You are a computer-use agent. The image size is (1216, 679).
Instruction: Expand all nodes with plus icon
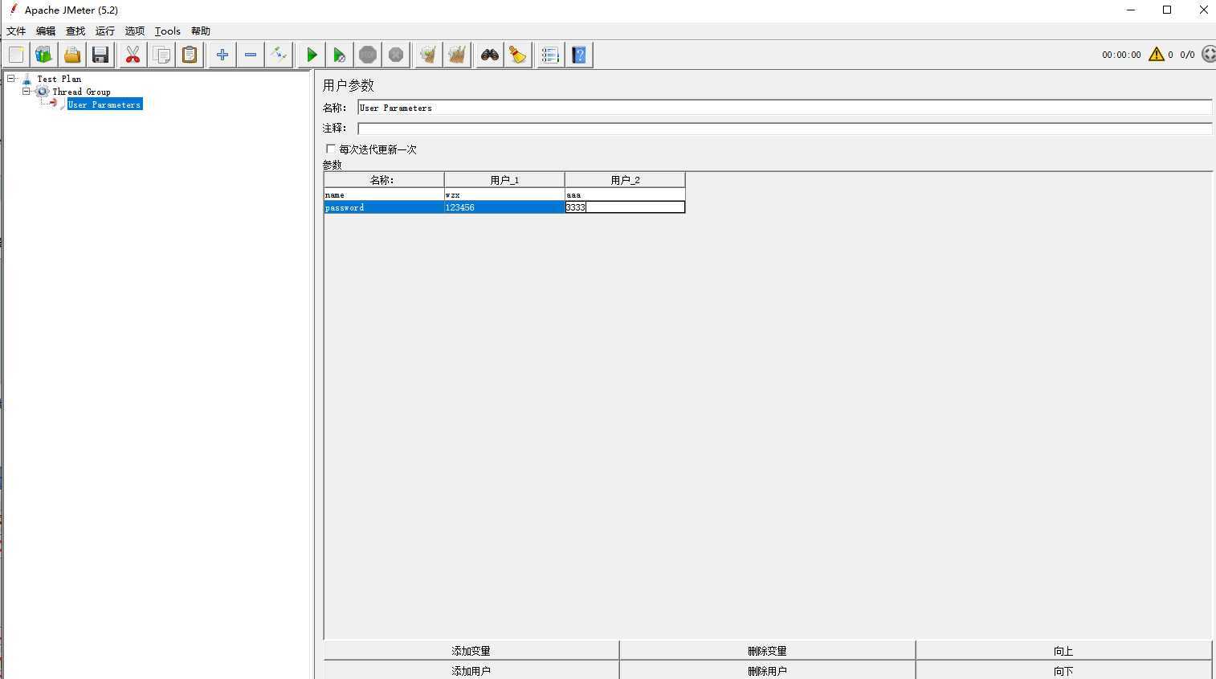point(222,55)
